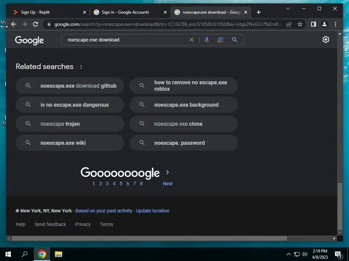This screenshot has width=349, height=261.
Task: Select noescape trojan related search
Action: pos(70,124)
